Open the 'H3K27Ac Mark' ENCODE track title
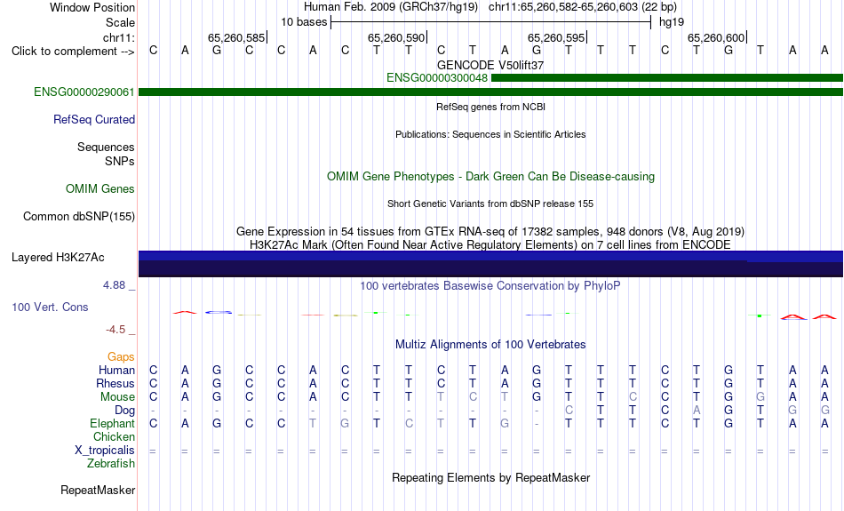The width and height of the screenshot is (844, 511). pos(490,245)
